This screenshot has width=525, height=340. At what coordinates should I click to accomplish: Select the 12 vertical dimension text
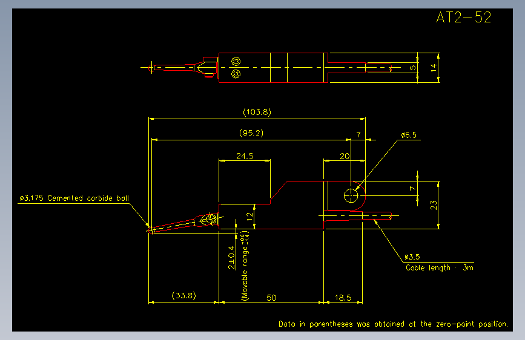click(249, 217)
